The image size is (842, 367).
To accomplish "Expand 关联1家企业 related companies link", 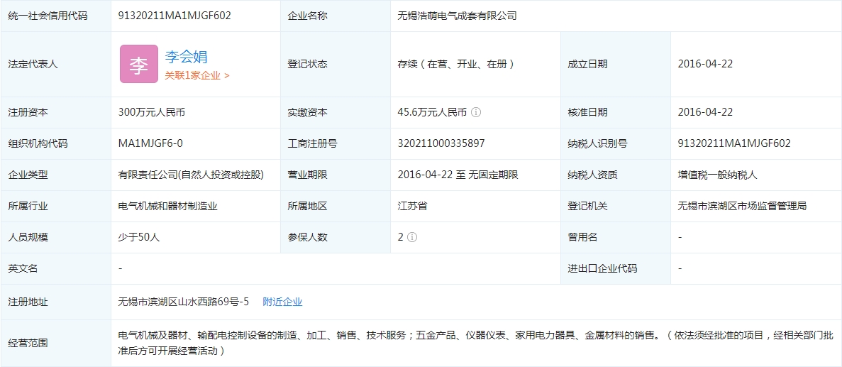I will (196, 75).
